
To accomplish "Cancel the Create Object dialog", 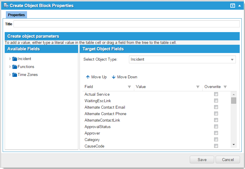I will [228, 160].
